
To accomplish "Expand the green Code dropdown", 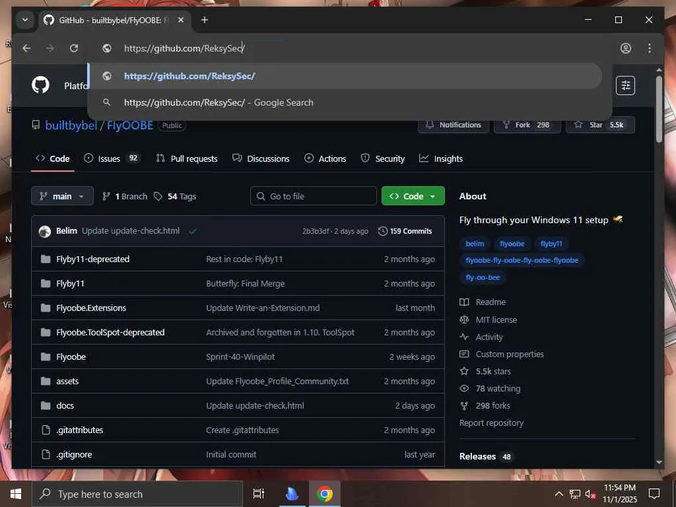I will [x=413, y=196].
